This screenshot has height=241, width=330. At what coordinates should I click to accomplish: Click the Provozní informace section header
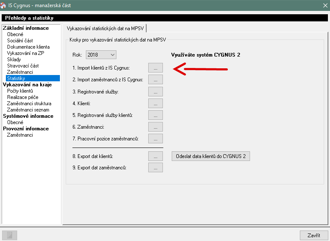26,129
